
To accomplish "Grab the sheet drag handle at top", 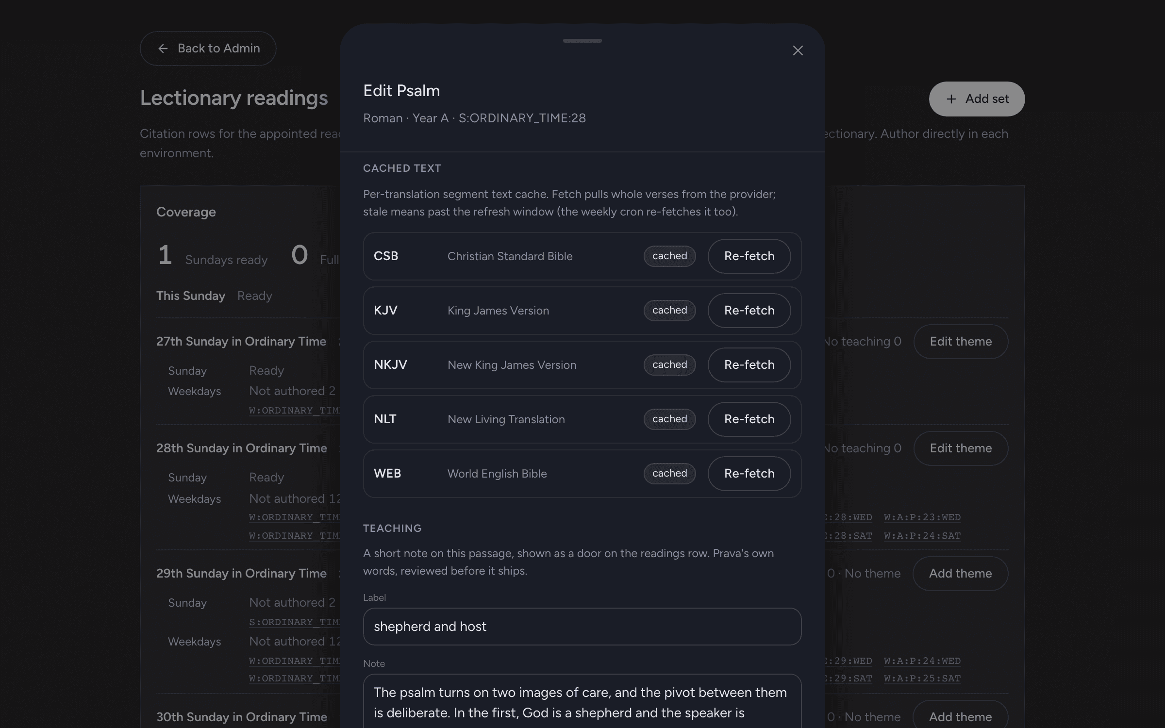I will tap(582, 41).
